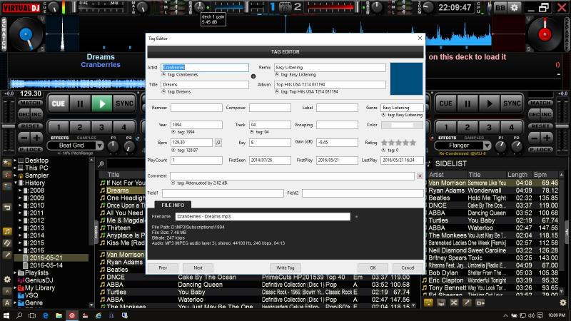The image size is (571, 321).
Task: Expand the Playlists folder
Action: click(x=16, y=272)
